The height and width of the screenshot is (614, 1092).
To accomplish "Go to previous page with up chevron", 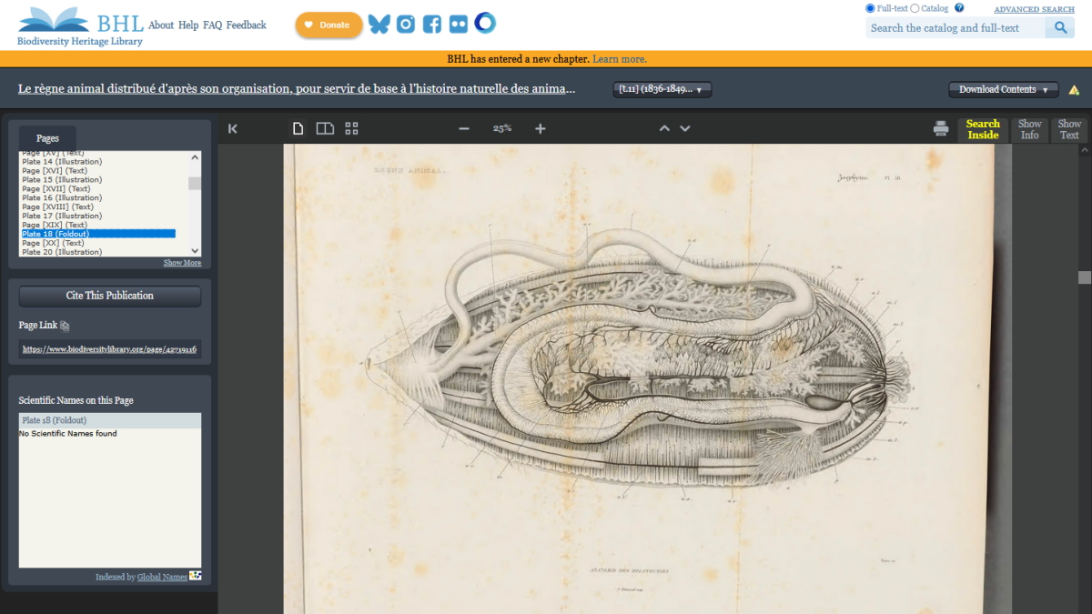I will point(665,129).
